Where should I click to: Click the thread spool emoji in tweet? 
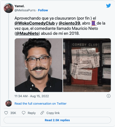pyautogui.click(x=94, y=23)
